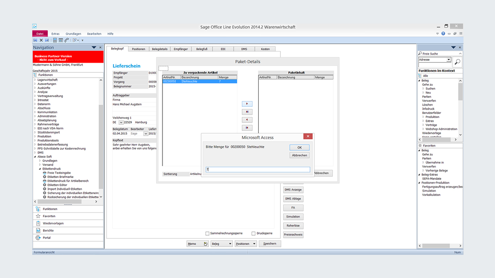Open the calendar icon in the toolbar
The width and height of the screenshot is (495, 278).
point(61,40)
